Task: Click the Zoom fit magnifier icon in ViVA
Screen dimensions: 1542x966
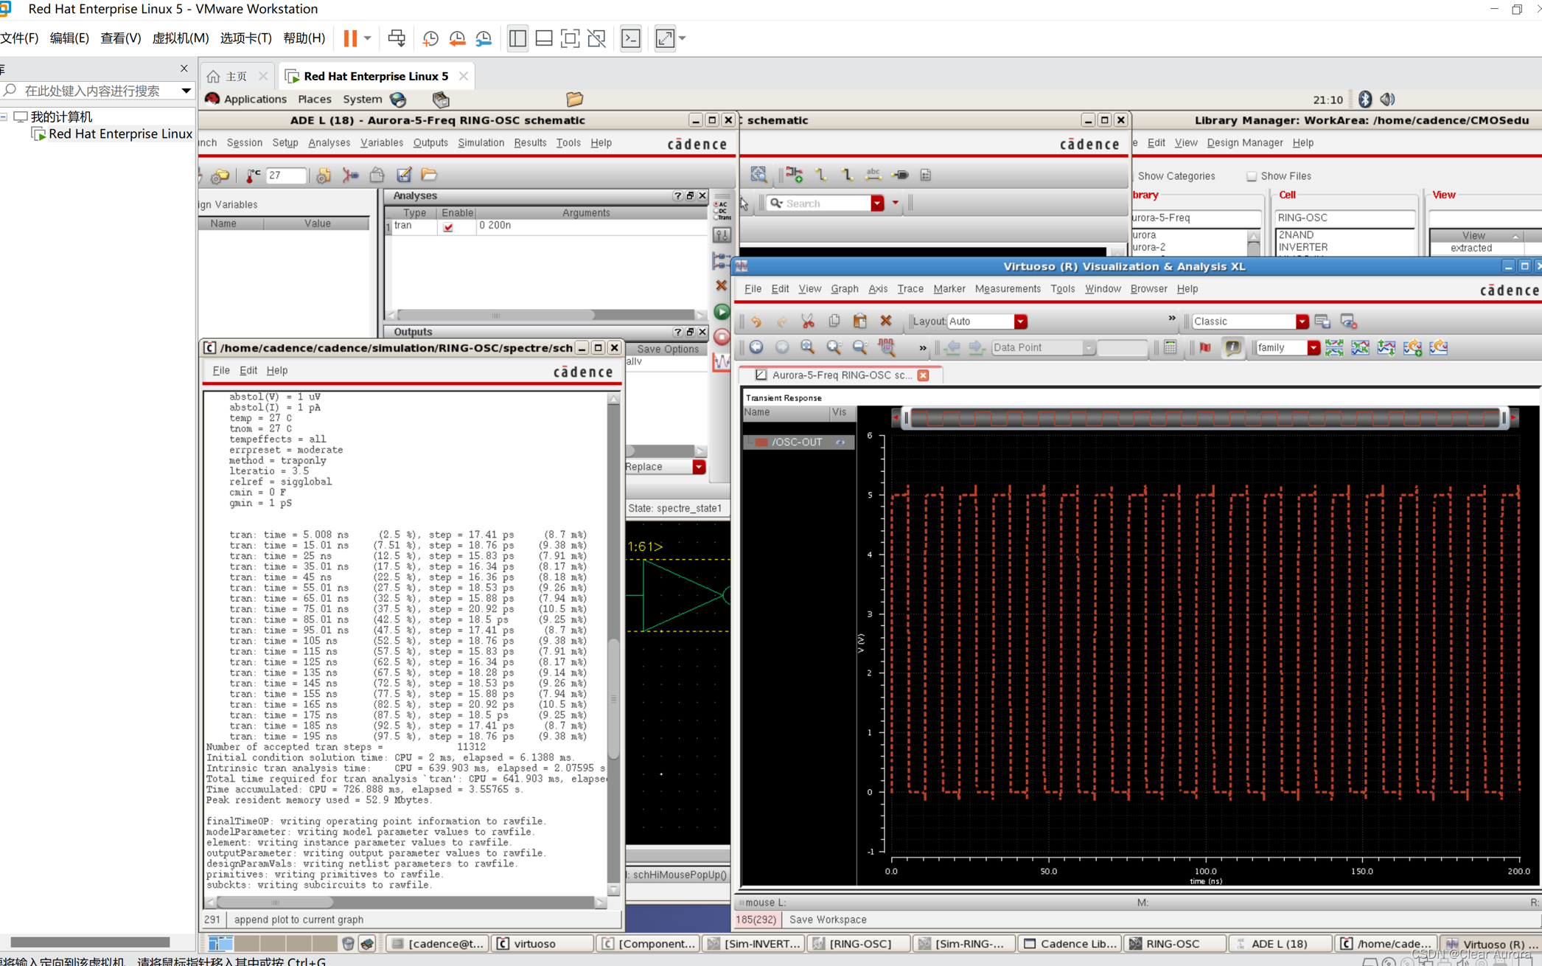Action: coord(808,347)
